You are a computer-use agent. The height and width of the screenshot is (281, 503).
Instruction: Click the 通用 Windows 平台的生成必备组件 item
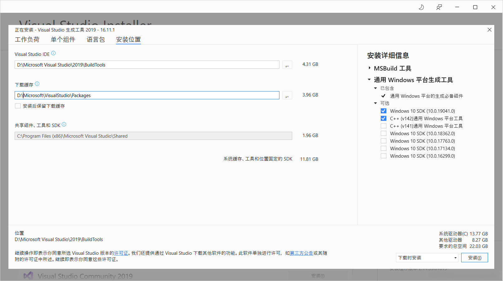(426, 96)
